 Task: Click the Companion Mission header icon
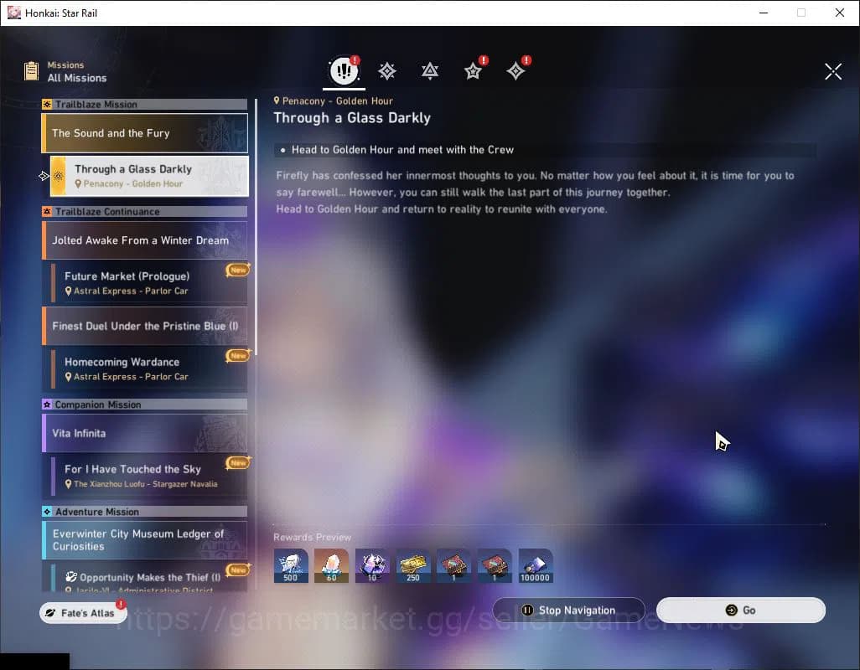click(47, 405)
